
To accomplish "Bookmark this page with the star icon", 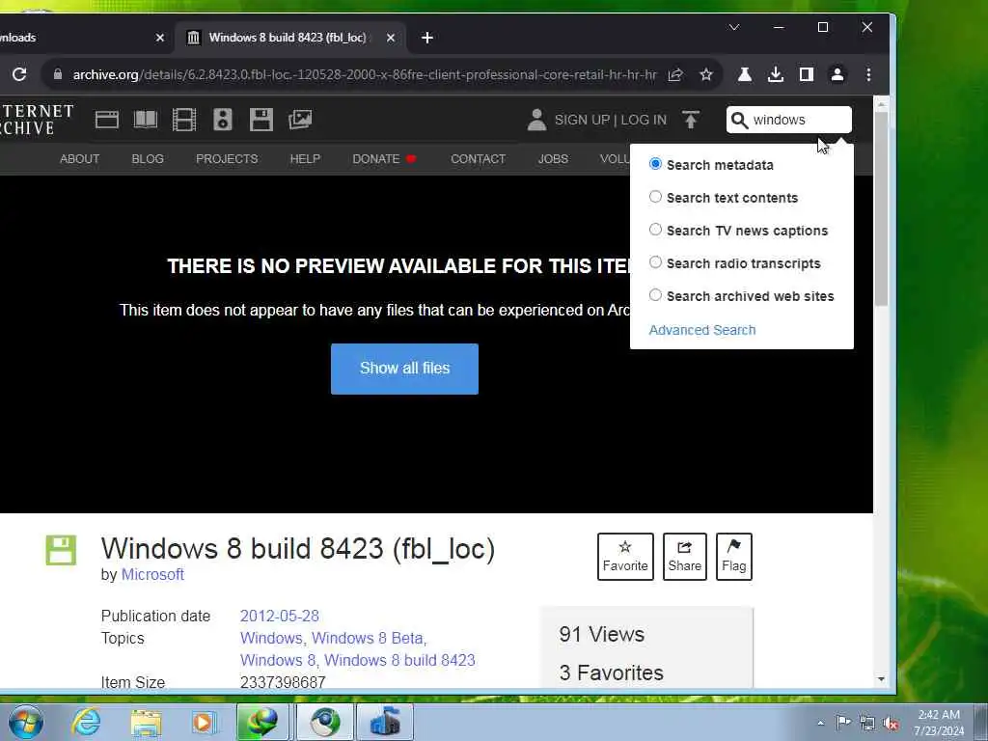I will [706, 74].
